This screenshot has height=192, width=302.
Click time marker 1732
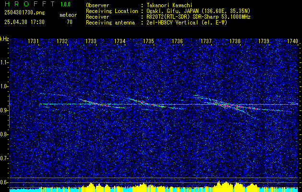point(62,41)
